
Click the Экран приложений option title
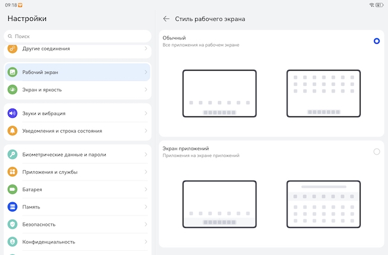pyautogui.click(x=186, y=149)
